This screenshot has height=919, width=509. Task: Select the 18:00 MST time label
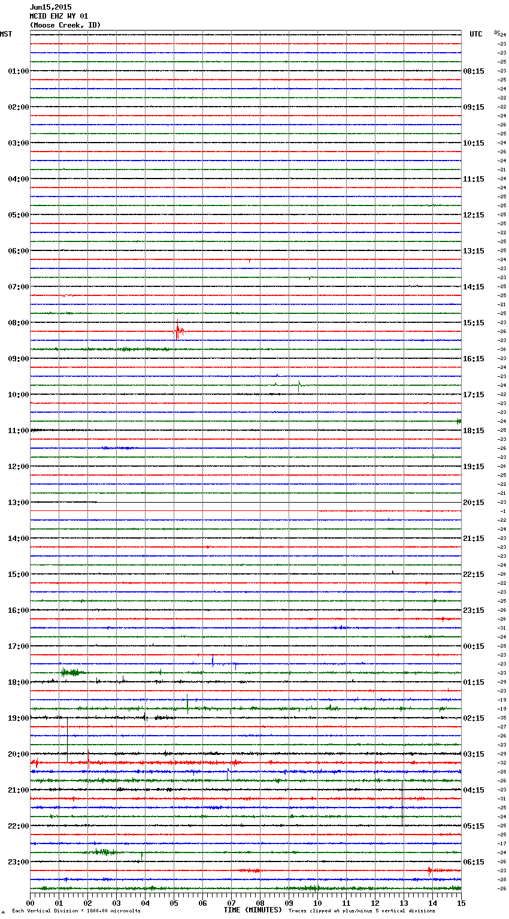pyautogui.click(x=19, y=682)
